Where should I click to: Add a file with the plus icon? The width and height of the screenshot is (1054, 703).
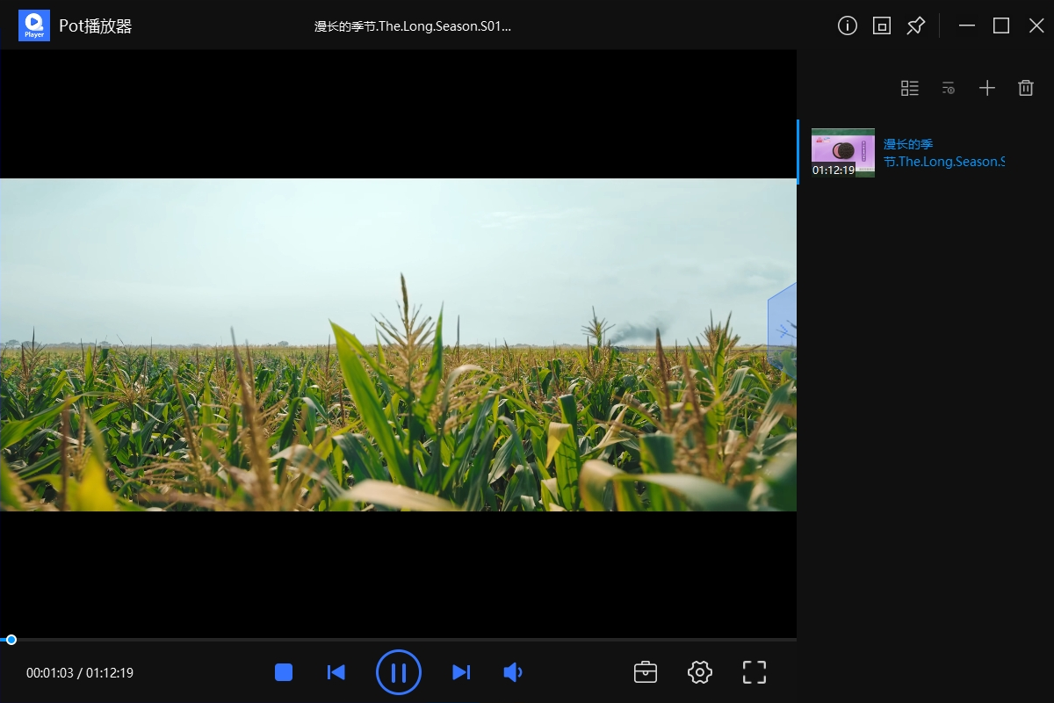(x=987, y=88)
